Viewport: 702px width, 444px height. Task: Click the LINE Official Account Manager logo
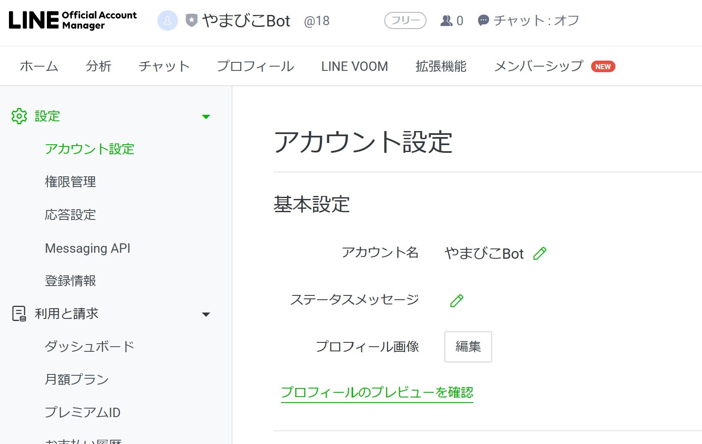pos(73,20)
